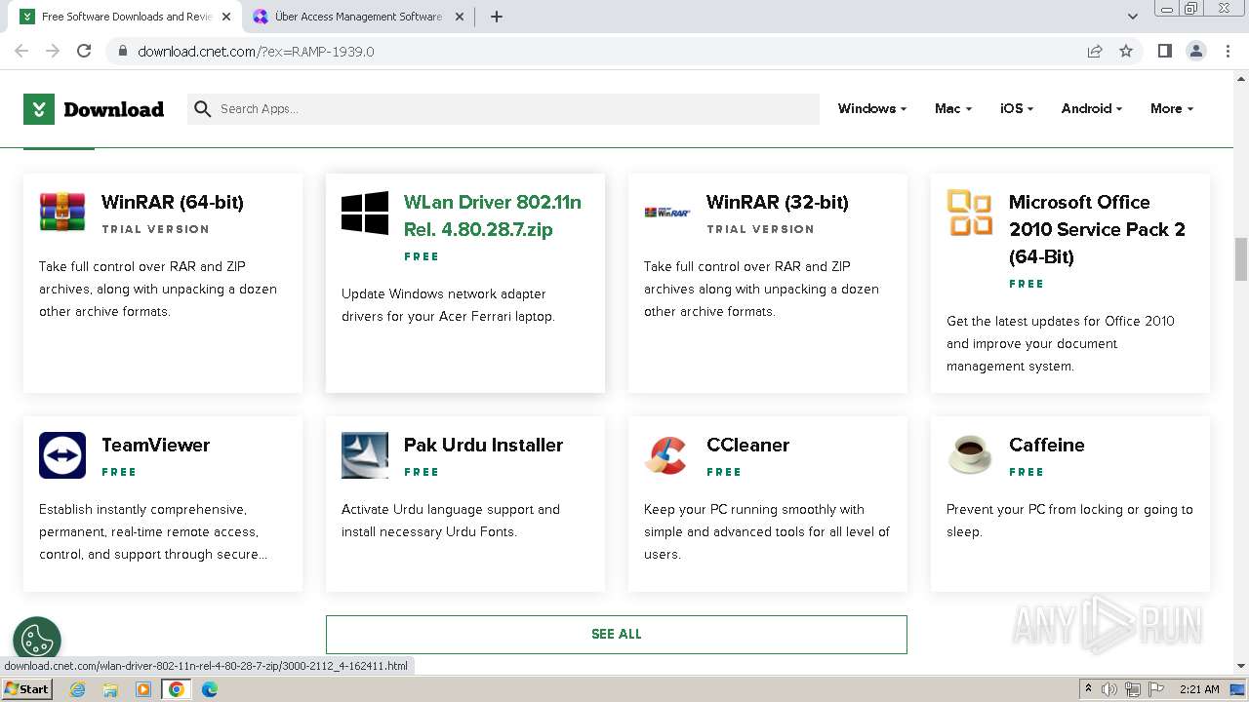
Task: Click TeamViewer description text
Action: pos(153,531)
